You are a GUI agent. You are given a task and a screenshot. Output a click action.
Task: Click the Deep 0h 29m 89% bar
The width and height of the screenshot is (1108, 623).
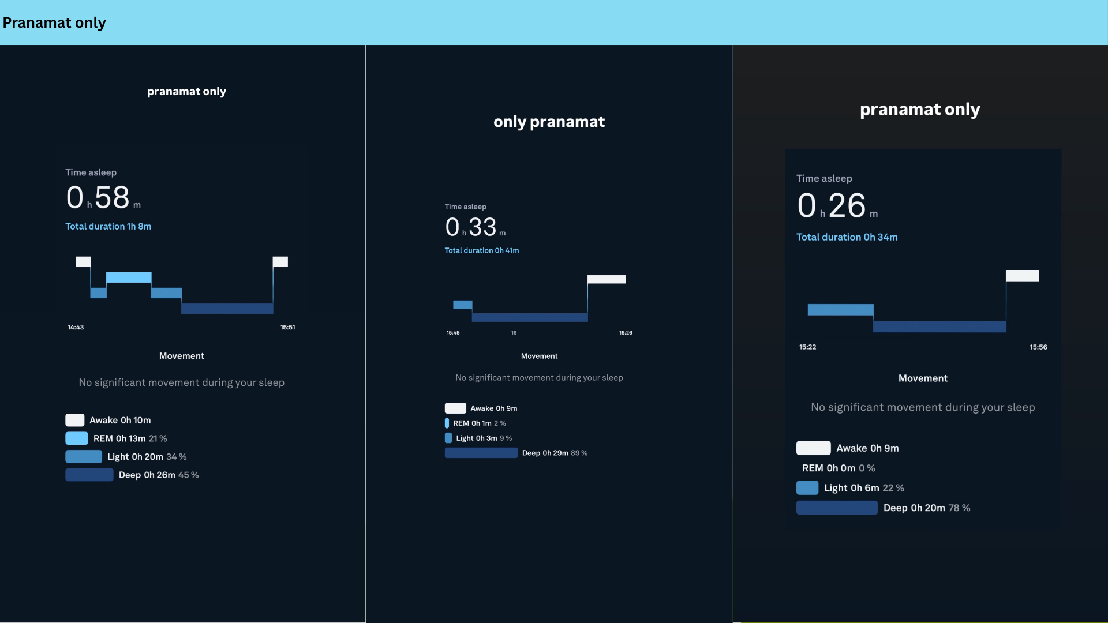(x=481, y=453)
